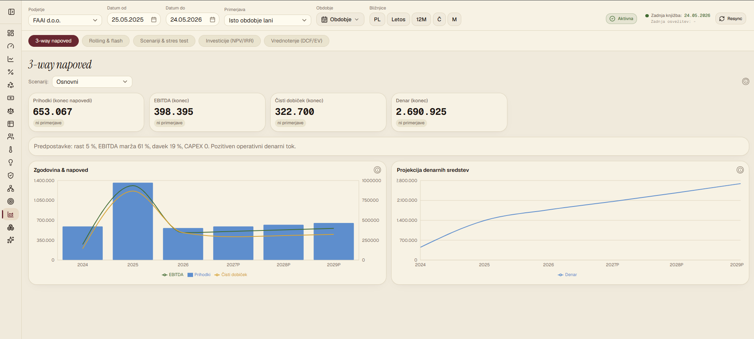Switch to Rolling & flash tab
Image resolution: width=754 pixels, height=339 pixels.
(x=106, y=41)
